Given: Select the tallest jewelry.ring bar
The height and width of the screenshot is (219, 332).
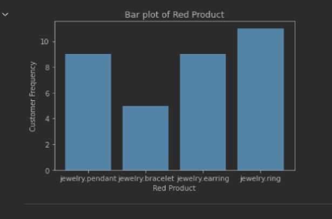Looking at the screenshot, I should click(x=260, y=99).
